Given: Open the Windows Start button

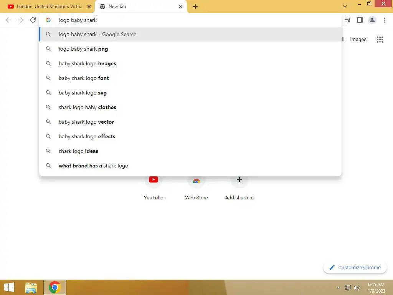Looking at the screenshot, I should click(x=9, y=287).
